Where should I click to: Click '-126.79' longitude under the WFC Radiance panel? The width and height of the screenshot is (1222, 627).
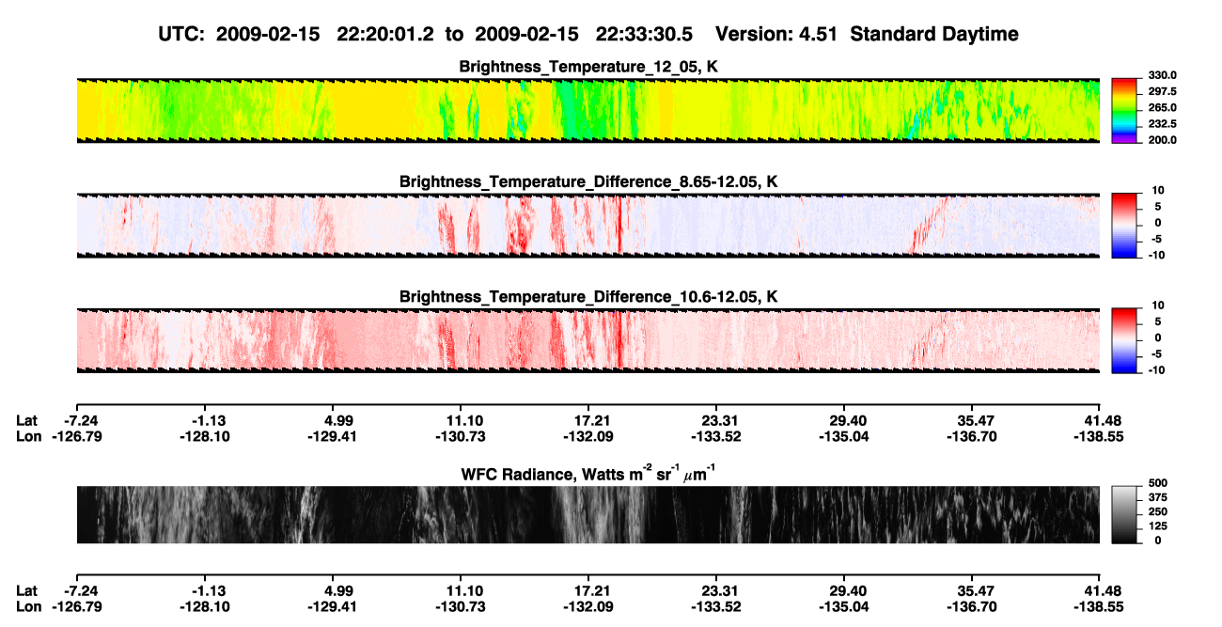79,606
